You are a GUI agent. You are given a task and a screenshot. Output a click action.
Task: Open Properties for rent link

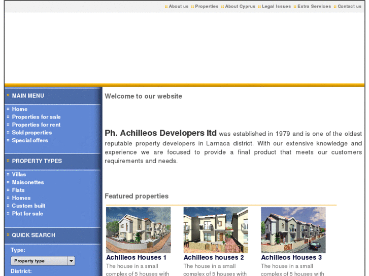(x=36, y=125)
